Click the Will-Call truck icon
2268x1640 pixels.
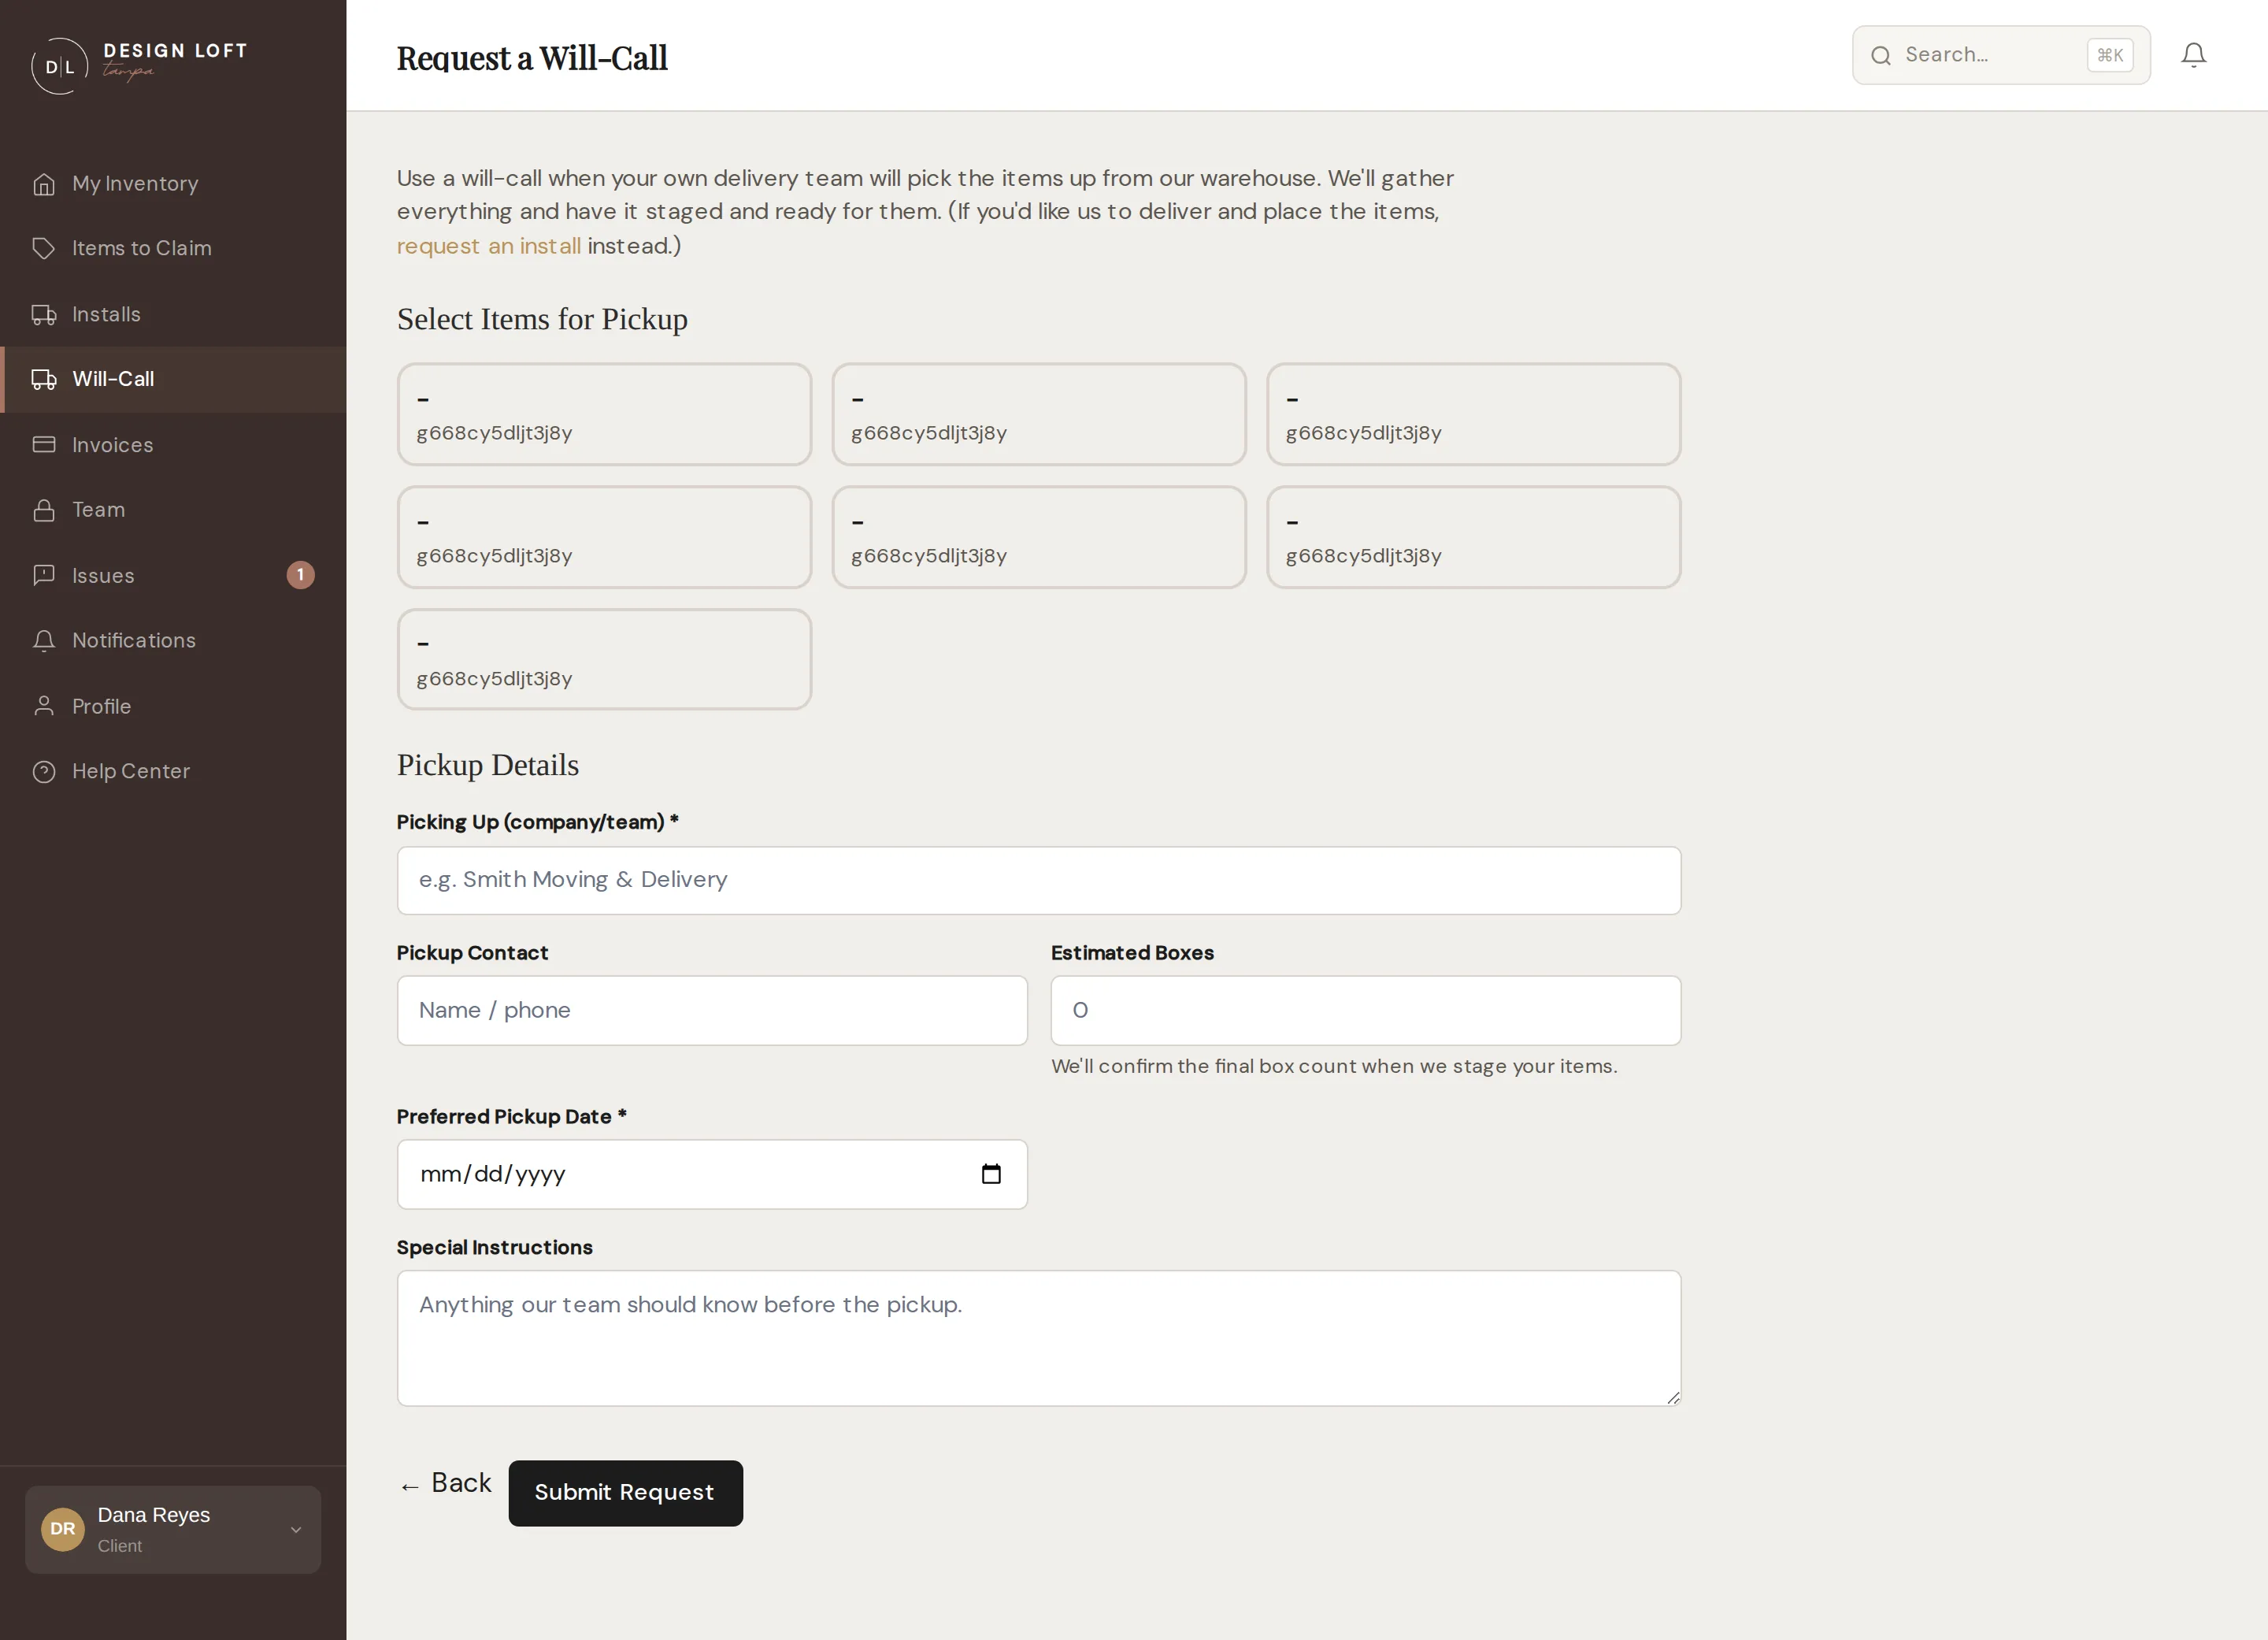tap(44, 379)
